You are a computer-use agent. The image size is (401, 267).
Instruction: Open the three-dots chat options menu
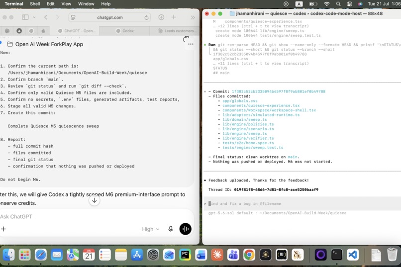[x=191, y=44]
